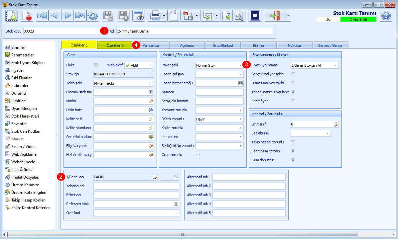Toggle the Sabit fiyat checkbox
Viewport: 398px width, 239px height.
293,101
